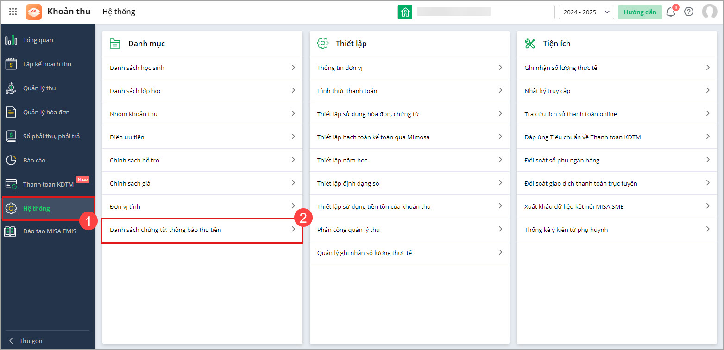724x350 pixels.
Task: Expand arrow for Nhật ký truy cập
Action: click(708, 90)
